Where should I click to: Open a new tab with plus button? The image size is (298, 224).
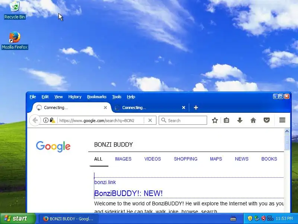(196, 108)
